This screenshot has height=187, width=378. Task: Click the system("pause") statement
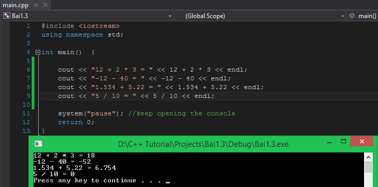pyautogui.click(x=91, y=113)
